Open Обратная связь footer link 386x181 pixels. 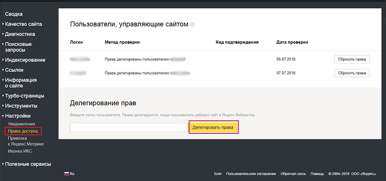click(x=293, y=174)
